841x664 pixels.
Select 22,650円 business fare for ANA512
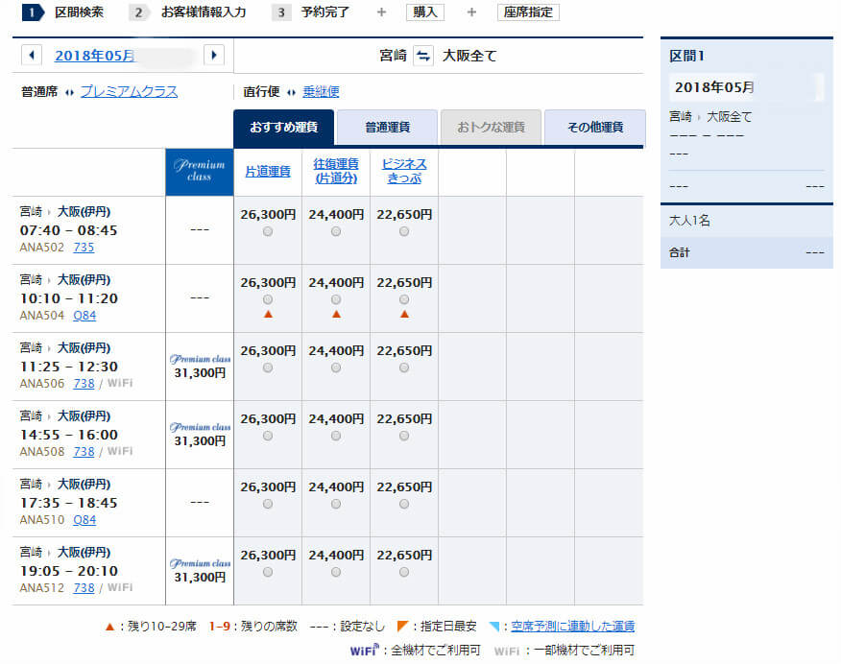404,572
